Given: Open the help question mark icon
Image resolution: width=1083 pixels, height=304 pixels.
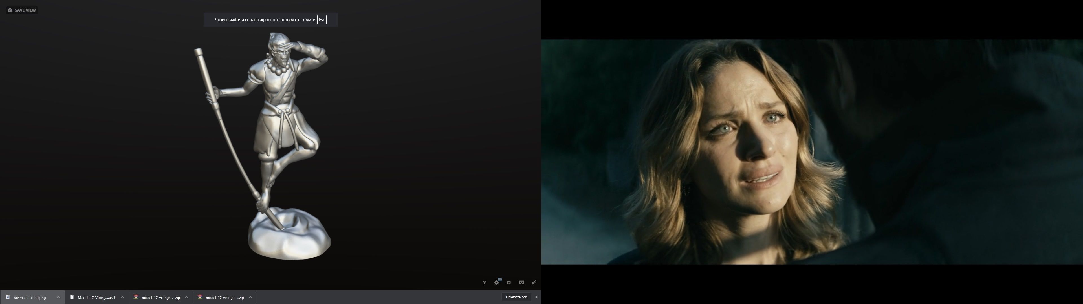Looking at the screenshot, I should click(x=484, y=283).
